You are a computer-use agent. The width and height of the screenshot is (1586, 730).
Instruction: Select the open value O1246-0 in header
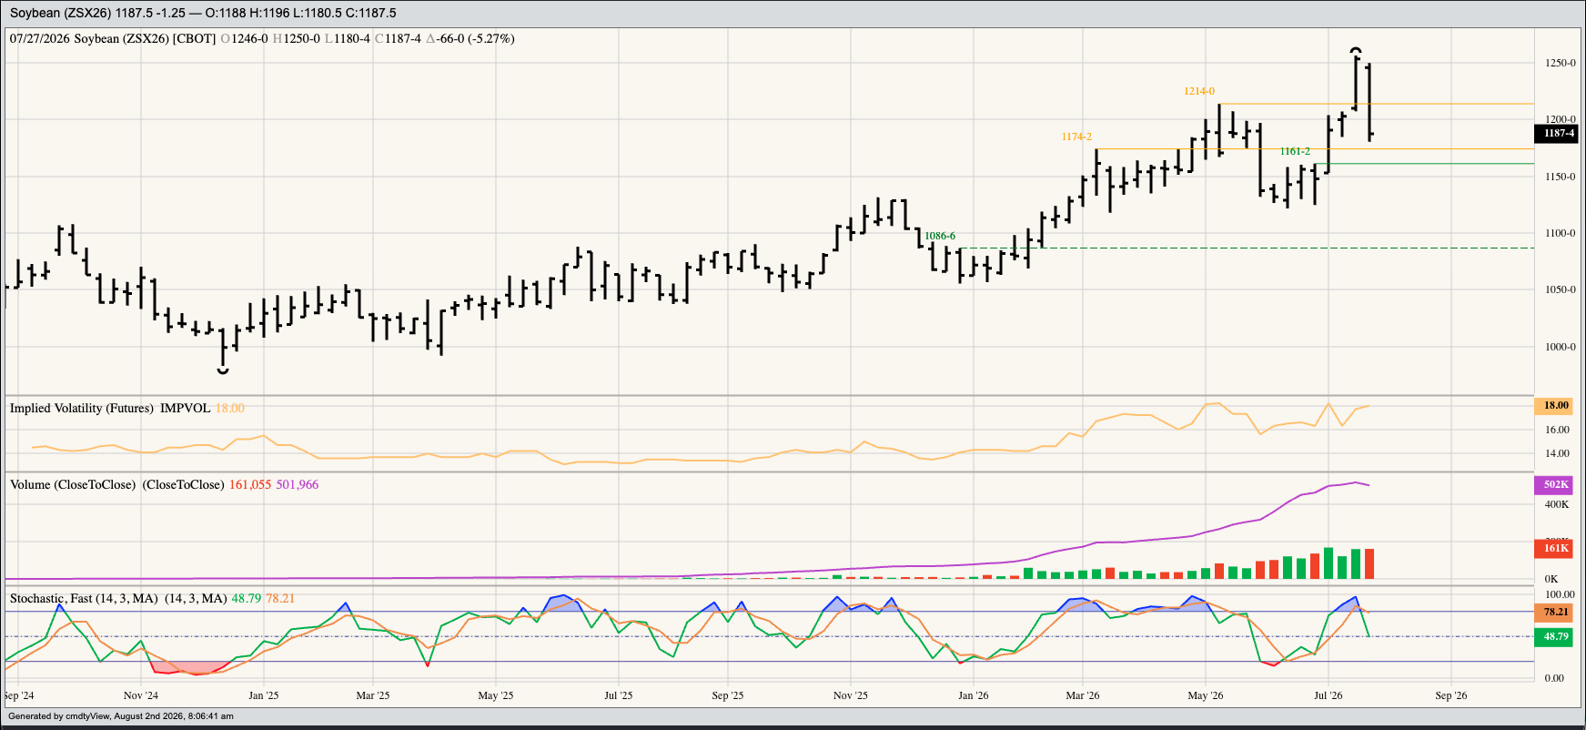[245, 38]
